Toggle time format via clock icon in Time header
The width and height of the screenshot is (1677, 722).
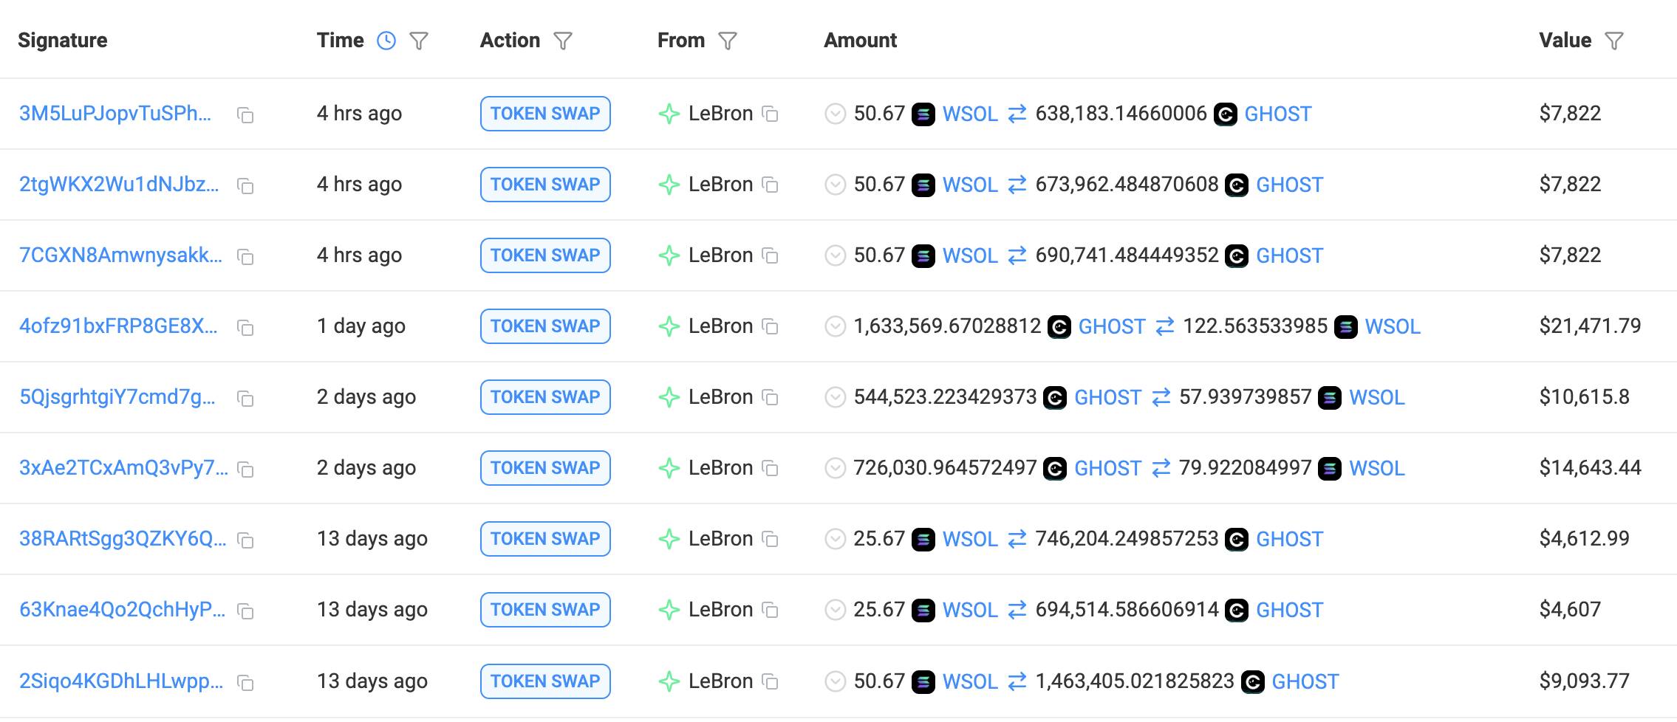point(386,41)
